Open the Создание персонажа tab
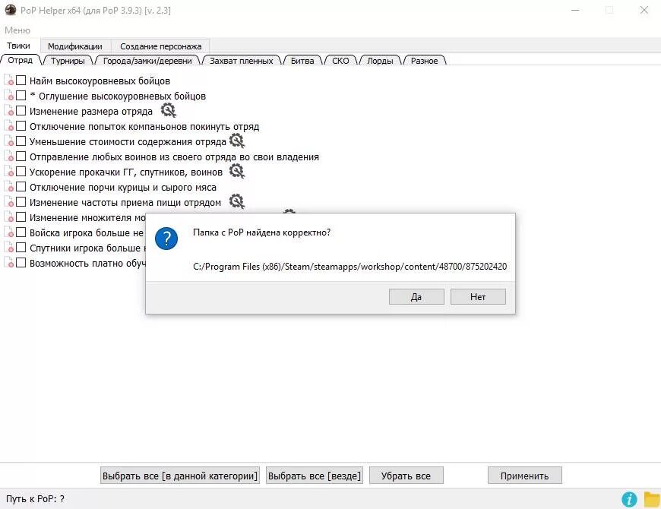 pos(160,46)
